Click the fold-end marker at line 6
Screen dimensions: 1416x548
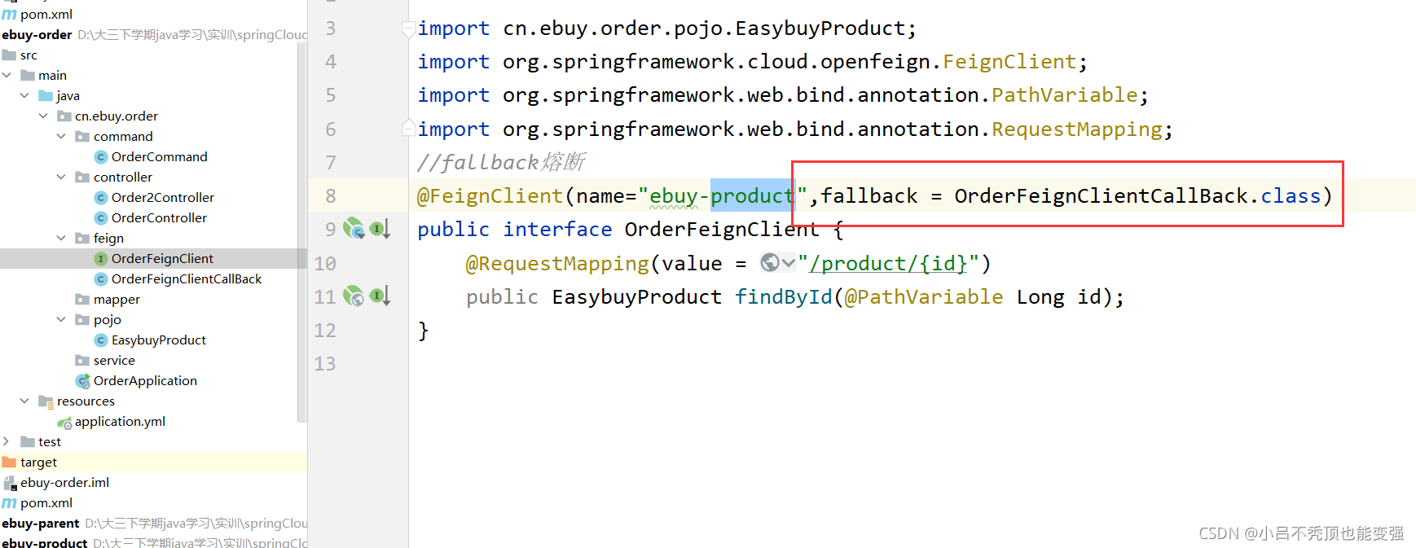click(408, 128)
